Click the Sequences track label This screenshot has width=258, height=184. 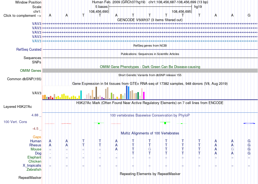[x=32, y=58]
